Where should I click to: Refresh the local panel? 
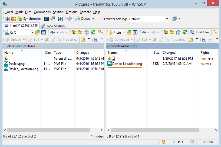[x=93, y=33]
